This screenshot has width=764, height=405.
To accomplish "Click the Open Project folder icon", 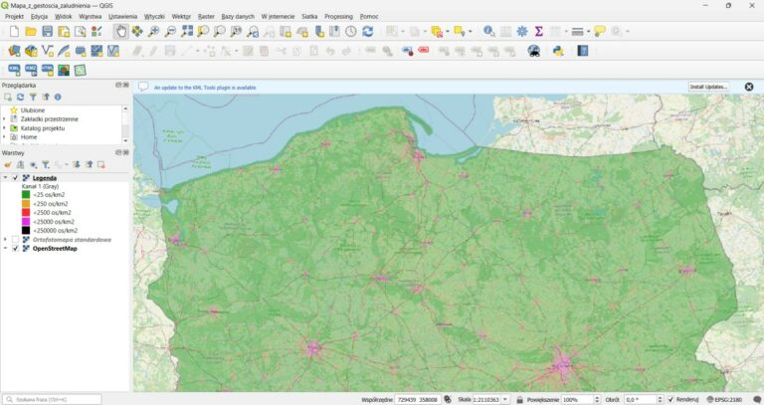I will point(31,32).
